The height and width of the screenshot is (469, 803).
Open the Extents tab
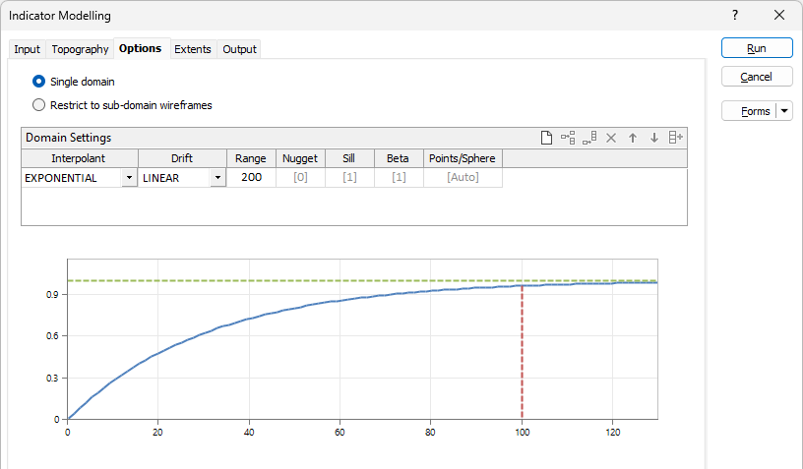(x=193, y=49)
